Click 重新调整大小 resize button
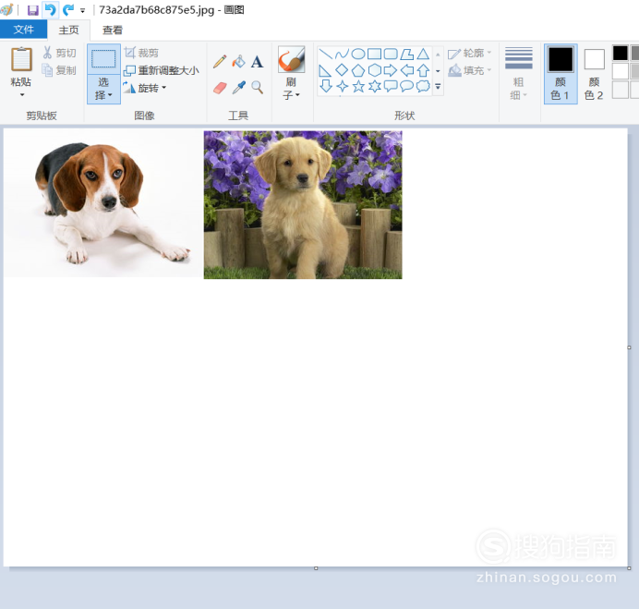 click(162, 70)
